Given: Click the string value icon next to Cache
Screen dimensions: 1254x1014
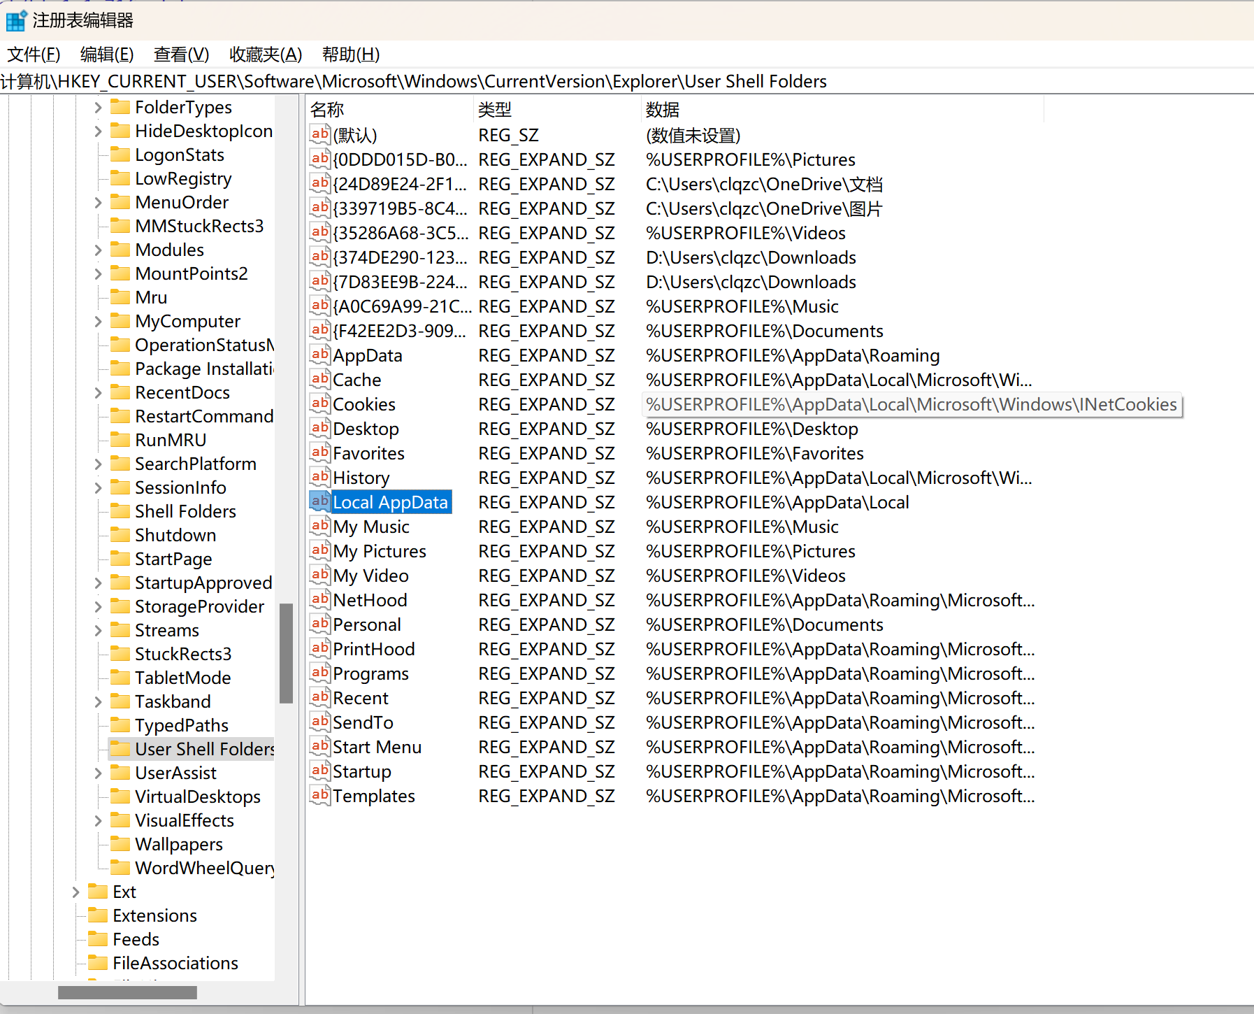Looking at the screenshot, I should click(320, 379).
